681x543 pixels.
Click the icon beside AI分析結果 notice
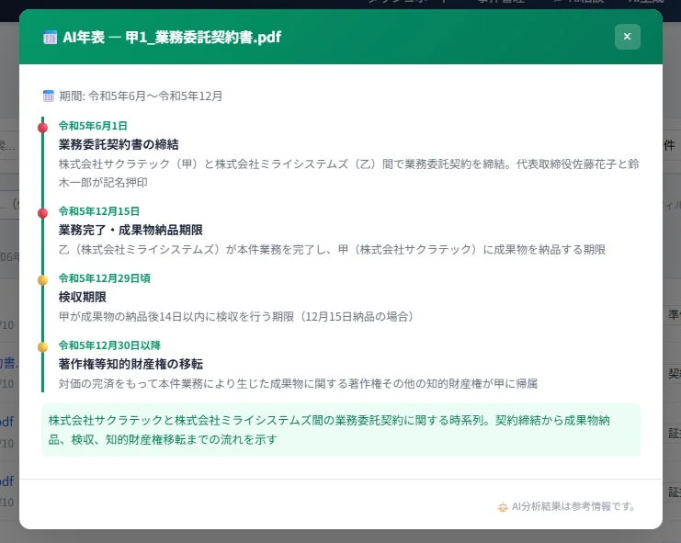coord(503,506)
